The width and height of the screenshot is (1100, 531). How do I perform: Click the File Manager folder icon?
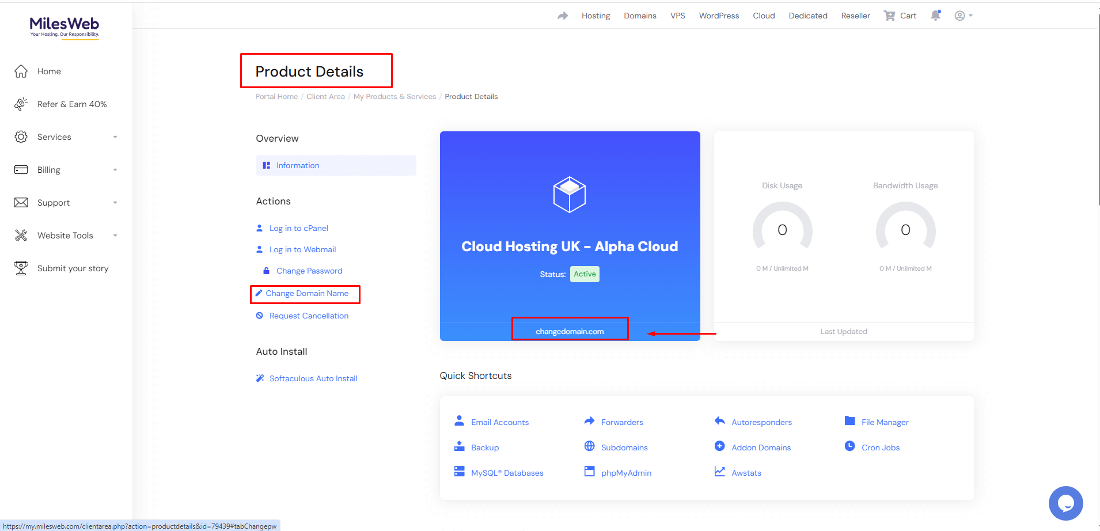coord(849,421)
